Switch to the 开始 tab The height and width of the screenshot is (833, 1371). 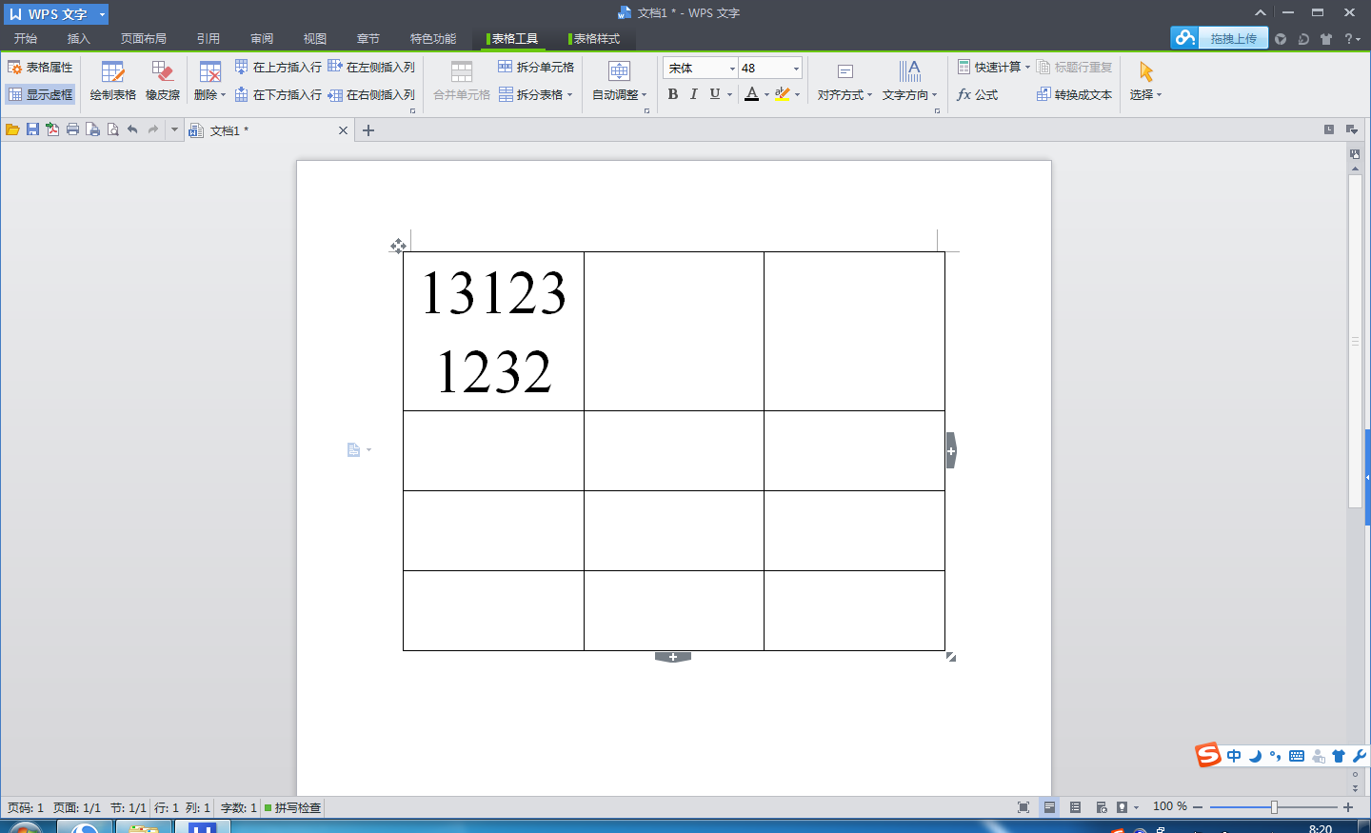tap(26, 39)
